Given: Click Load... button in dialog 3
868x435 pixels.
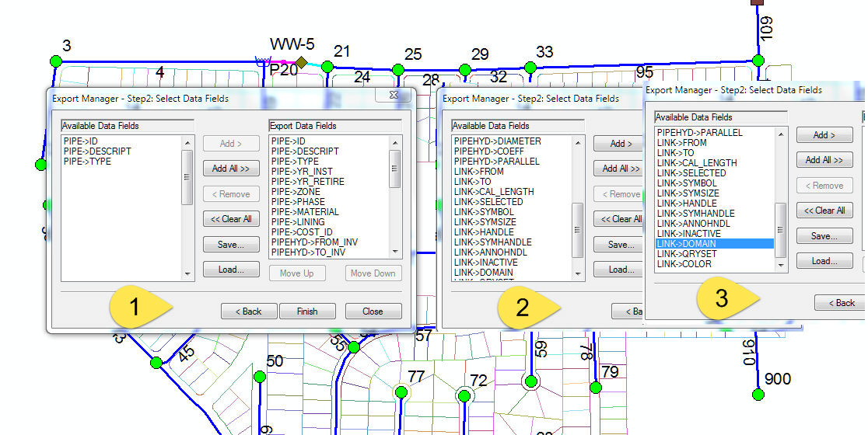Looking at the screenshot, I should [x=824, y=261].
